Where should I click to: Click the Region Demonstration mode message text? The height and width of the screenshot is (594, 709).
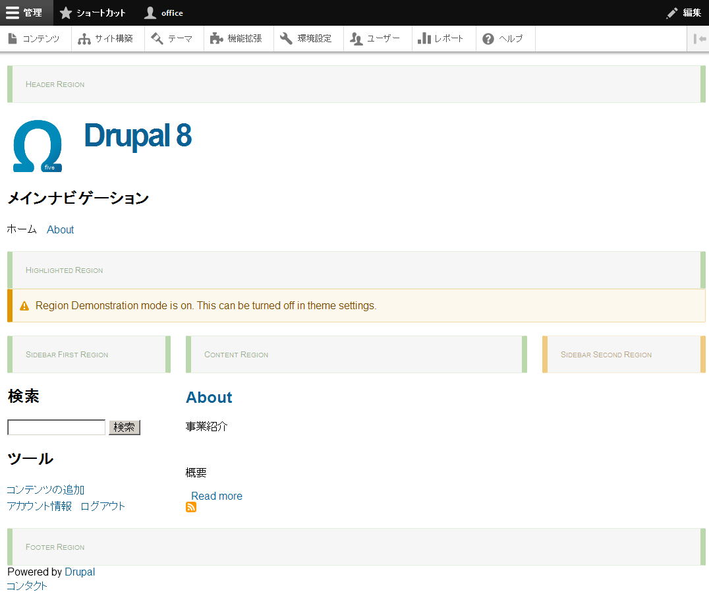(206, 306)
